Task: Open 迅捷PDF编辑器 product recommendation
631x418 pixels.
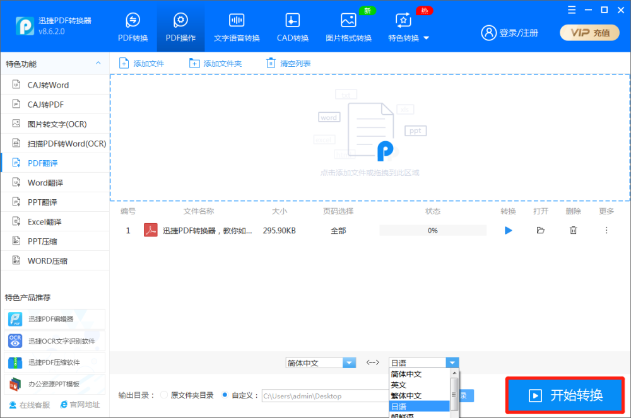Action: point(55,319)
